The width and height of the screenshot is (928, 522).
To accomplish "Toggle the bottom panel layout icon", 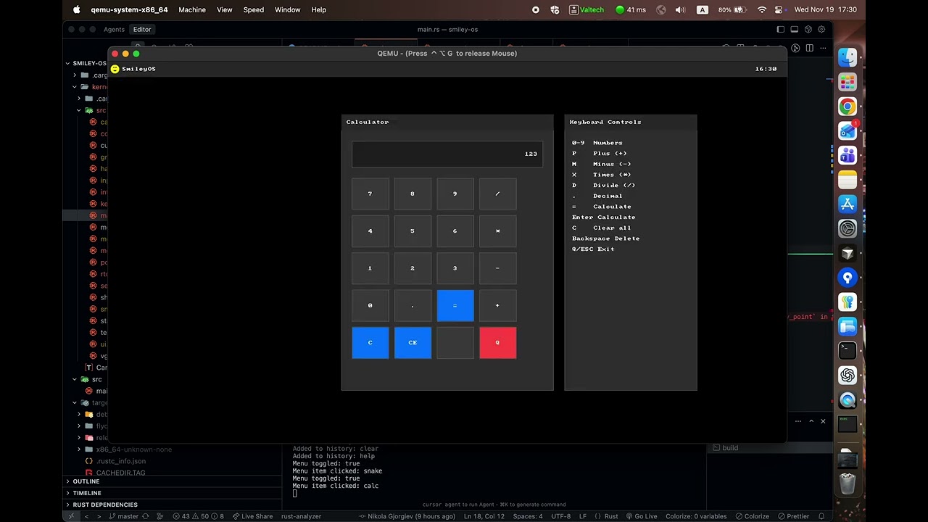I will tap(795, 30).
